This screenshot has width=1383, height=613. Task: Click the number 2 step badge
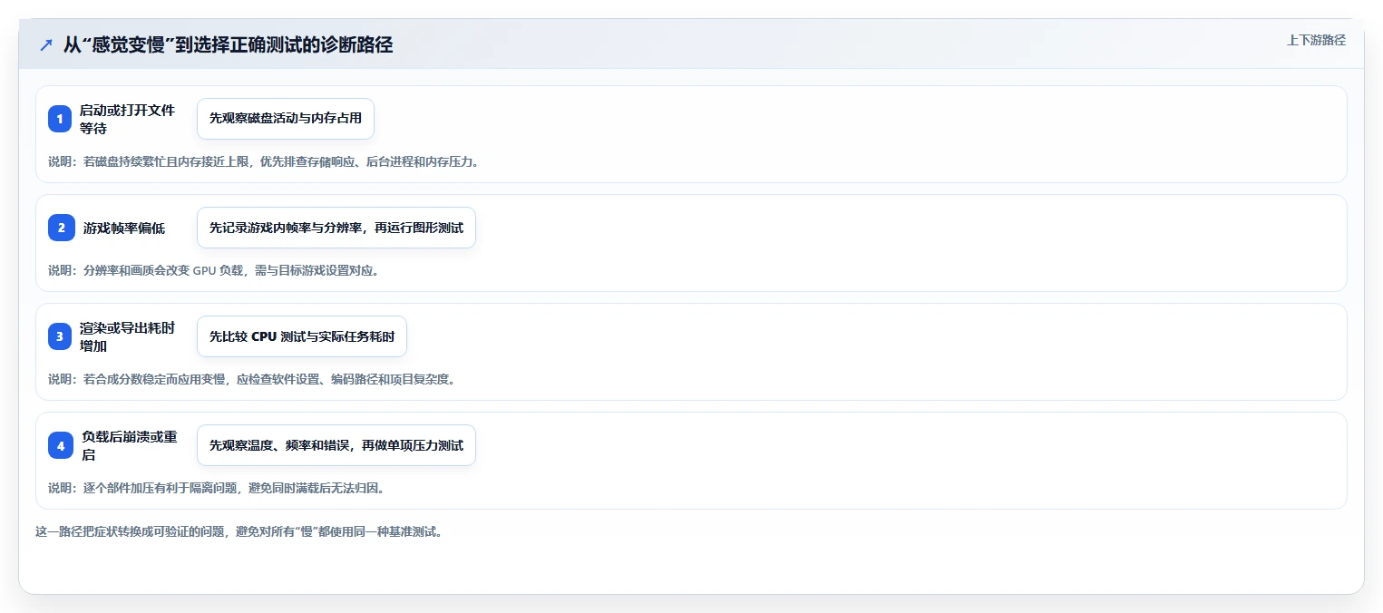tap(62, 228)
